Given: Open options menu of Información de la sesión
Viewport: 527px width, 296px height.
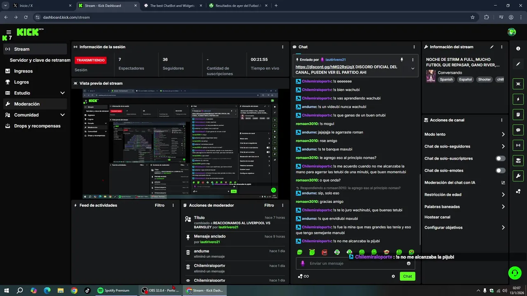Looking at the screenshot, I should pos(282,47).
